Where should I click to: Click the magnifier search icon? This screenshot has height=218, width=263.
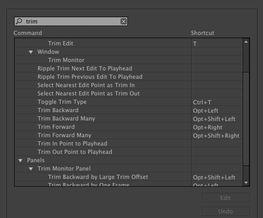tap(19, 21)
